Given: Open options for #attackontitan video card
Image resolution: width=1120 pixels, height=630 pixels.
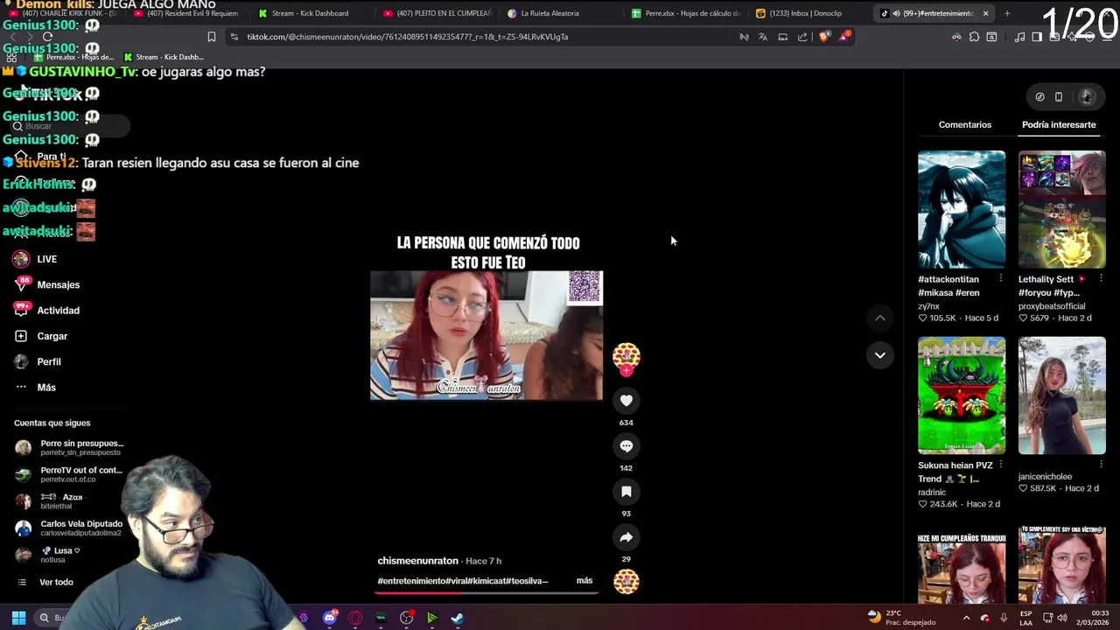Looking at the screenshot, I should click(1000, 279).
